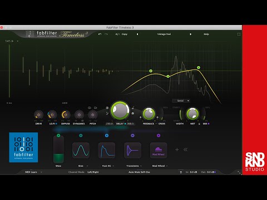Viewport: 267px width, 200px height.
Task: Click the Slow modulation slider
Action: click(58, 149)
